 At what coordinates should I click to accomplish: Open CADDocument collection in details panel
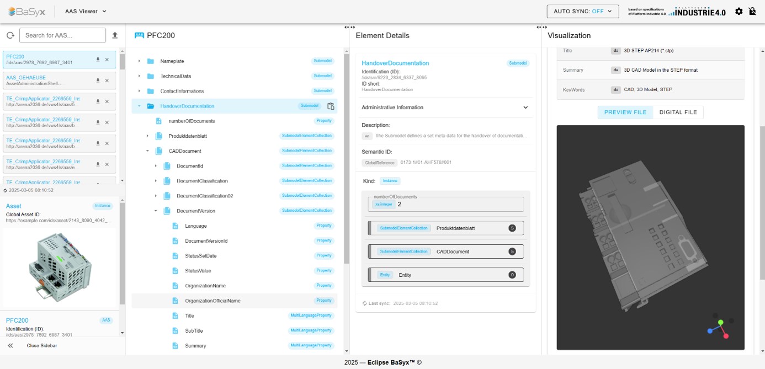445,252
